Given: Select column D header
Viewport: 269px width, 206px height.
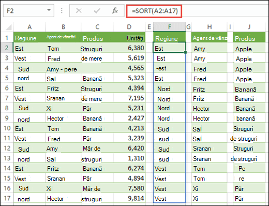Looking at the screenshot, I should tap(129, 27).
